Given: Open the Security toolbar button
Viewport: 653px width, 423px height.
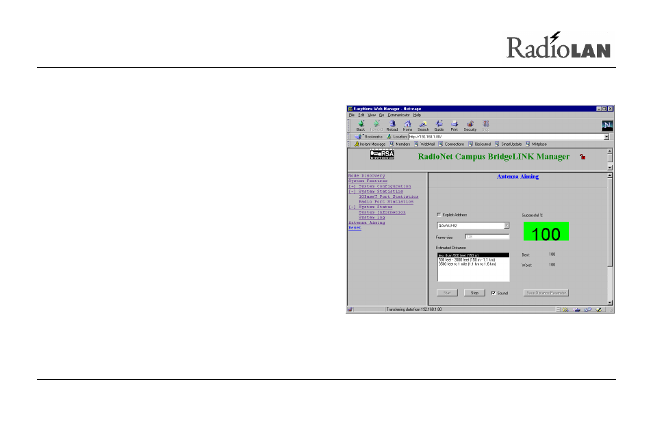Looking at the screenshot, I should click(x=470, y=126).
